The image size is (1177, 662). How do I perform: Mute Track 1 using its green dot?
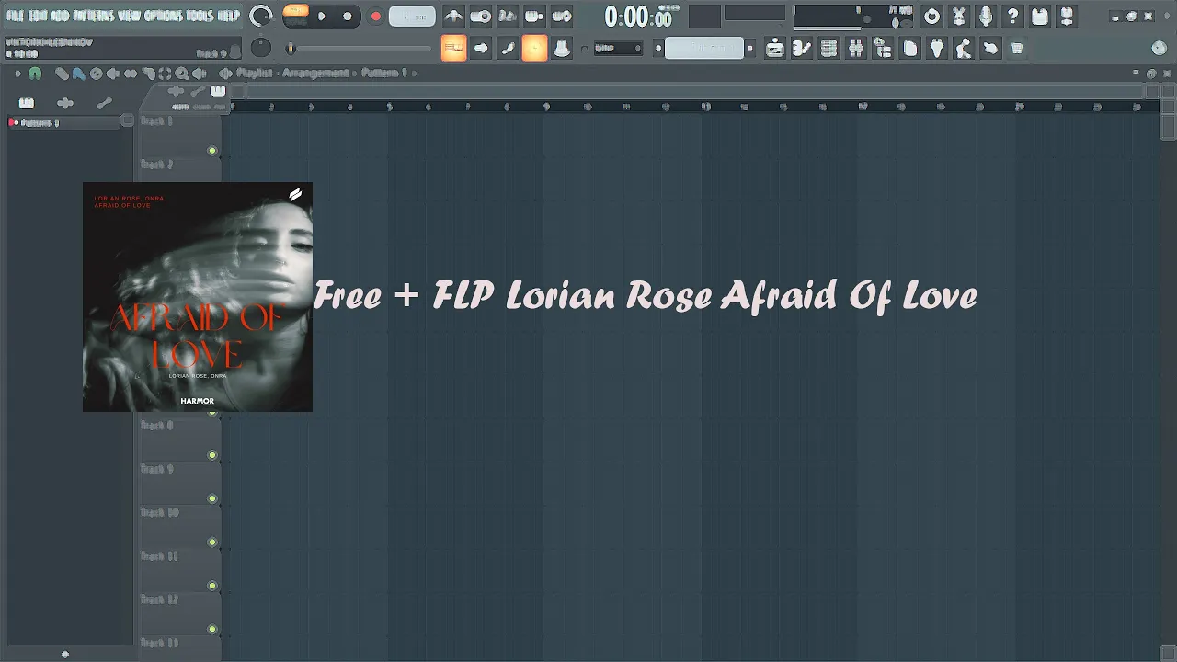click(212, 151)
